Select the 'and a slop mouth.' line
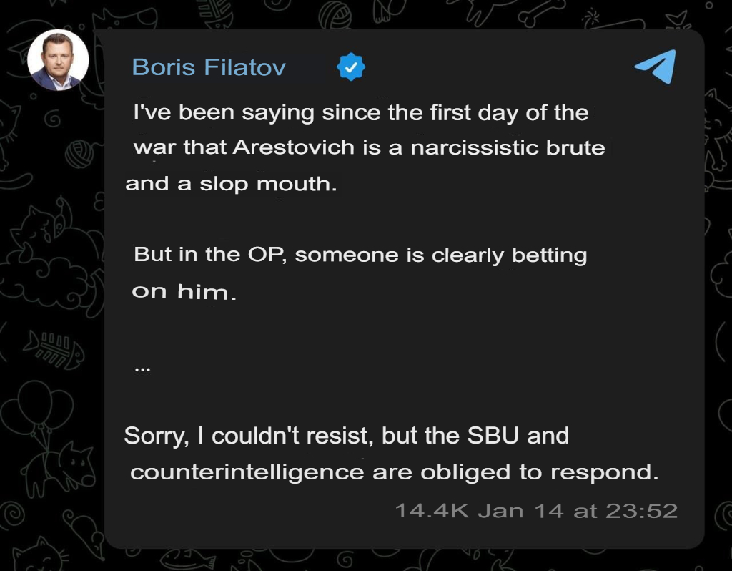Image resolution: width=732 pixels, height=571 pixels. click(x=231, y=184)
